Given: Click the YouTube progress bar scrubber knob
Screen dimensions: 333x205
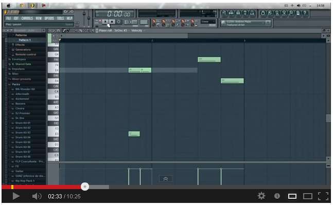Looking at the screenshot, I should pyautogui.click(x=85, y=187).
